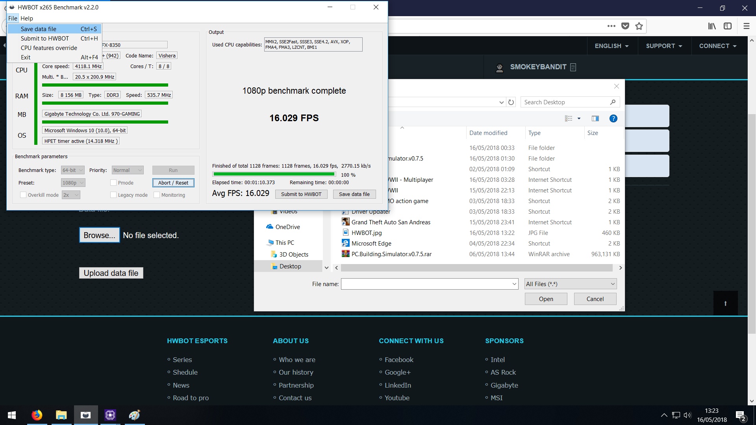Refresh the file dialog location
This screenshot has width=756, height=425.
coord(511,102)
